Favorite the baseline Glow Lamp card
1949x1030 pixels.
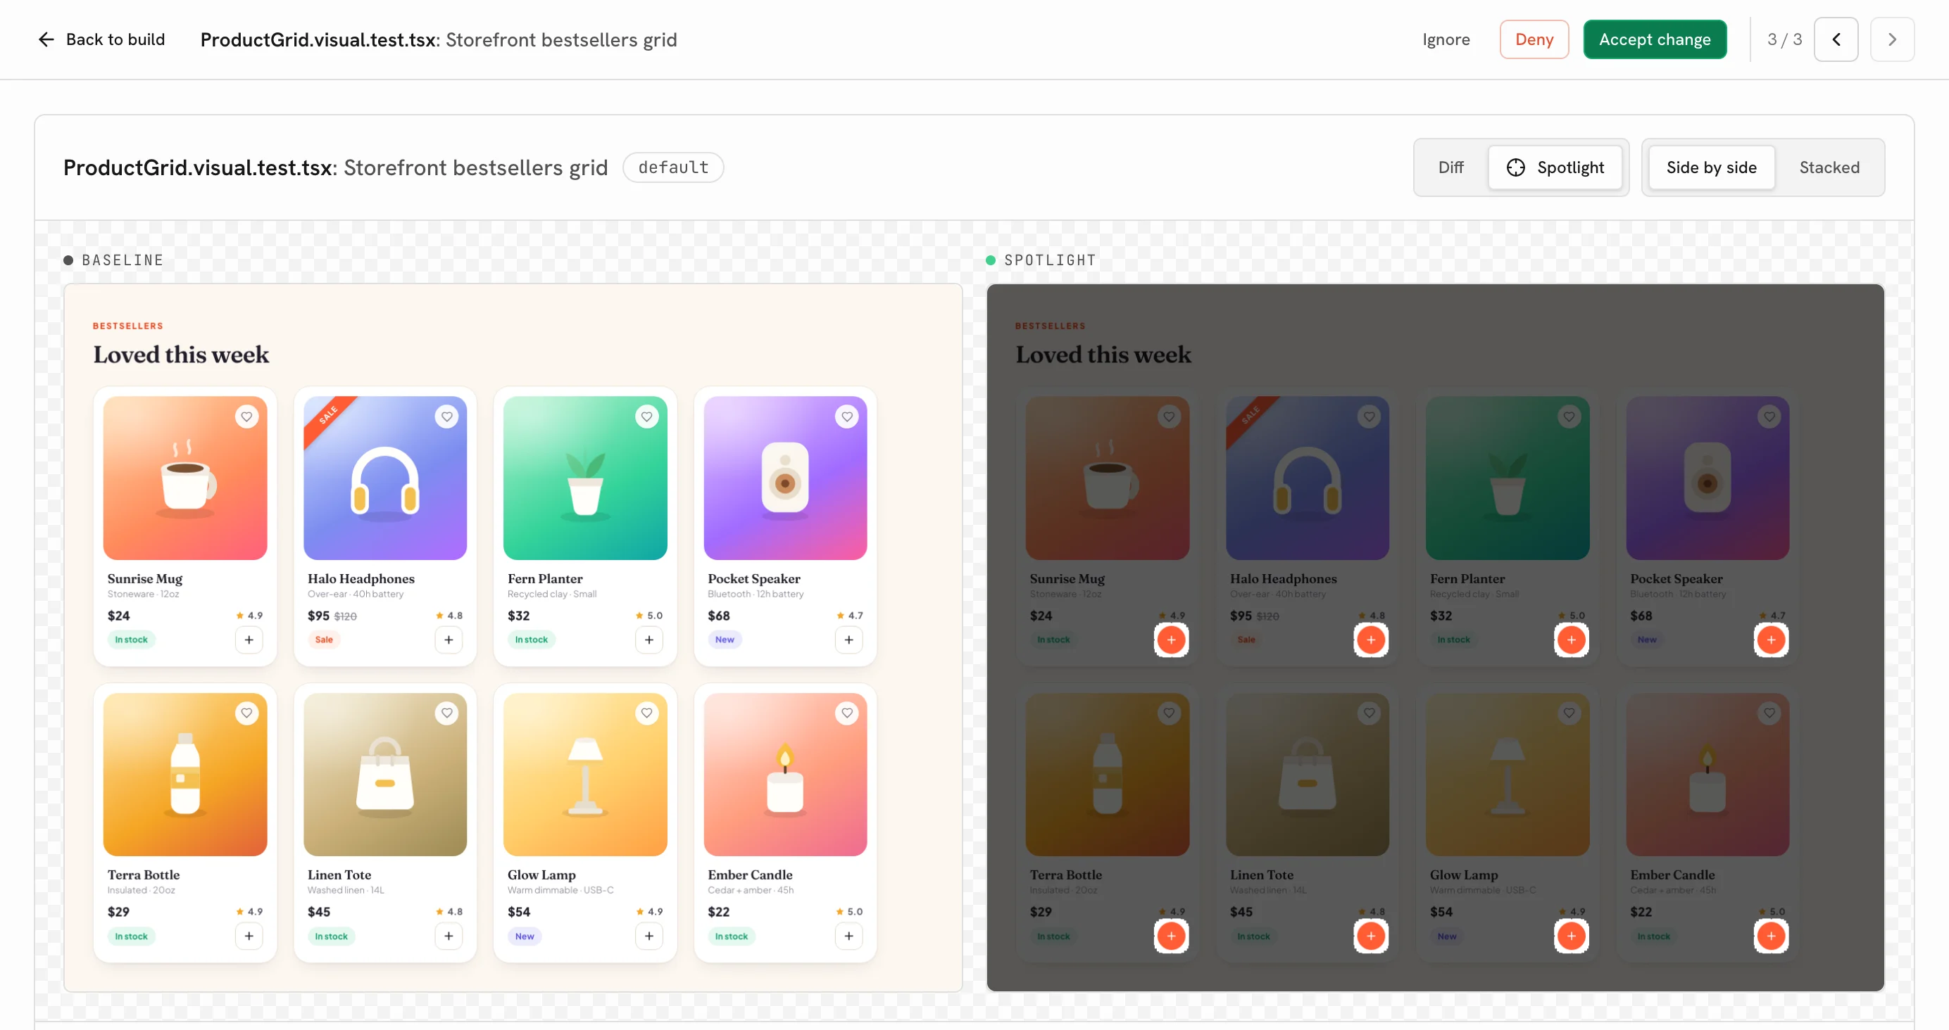coord(647,713)
